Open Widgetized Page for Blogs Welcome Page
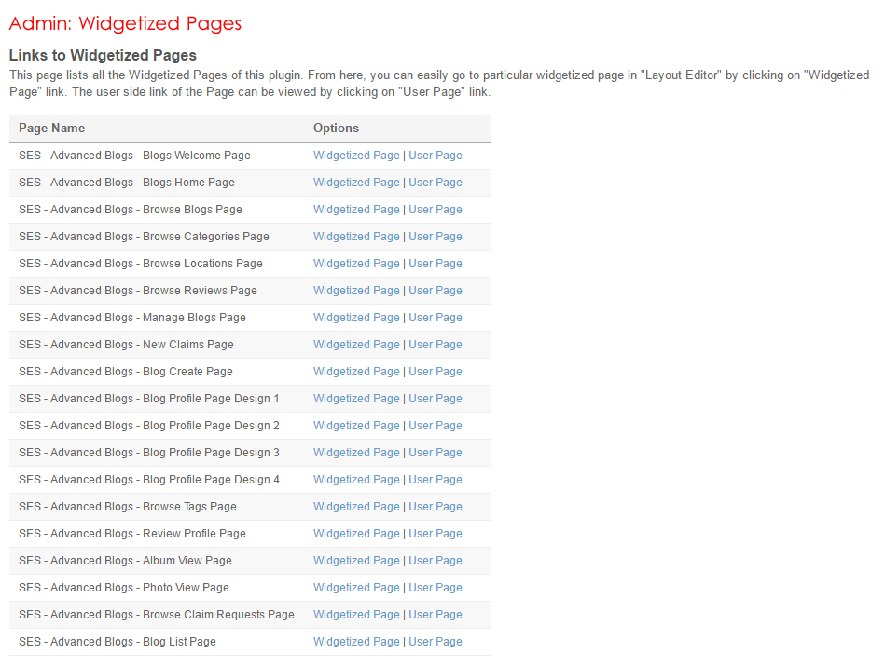 [x=356, y=156]
